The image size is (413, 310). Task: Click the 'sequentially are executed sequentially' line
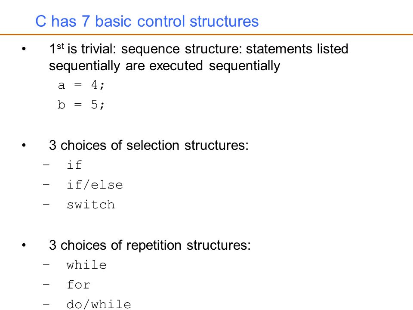[165, 65]
